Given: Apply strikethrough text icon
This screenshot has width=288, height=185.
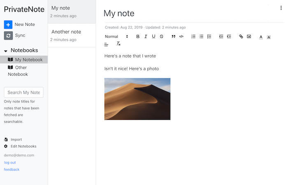Looking at the screenshot, I should [x=161, y=37].
